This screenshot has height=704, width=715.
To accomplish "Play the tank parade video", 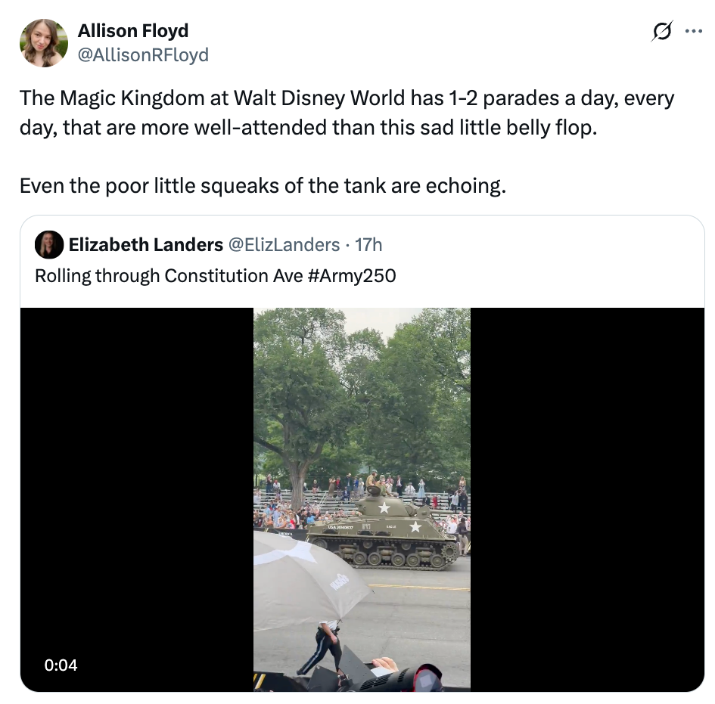I will (362, 499).
